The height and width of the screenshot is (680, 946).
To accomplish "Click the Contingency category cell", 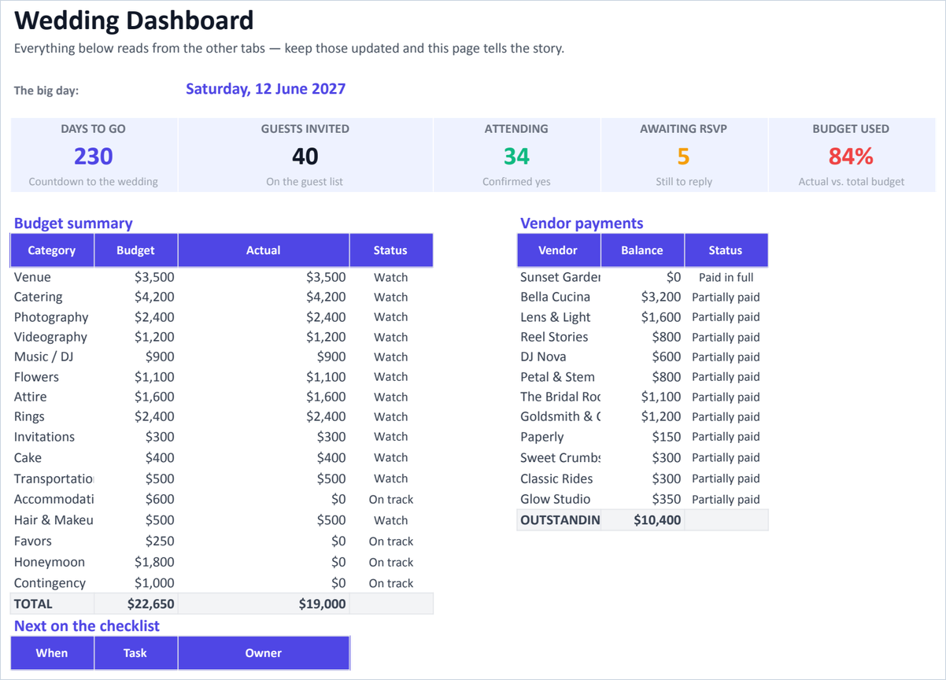I will (x=52, y=583).
